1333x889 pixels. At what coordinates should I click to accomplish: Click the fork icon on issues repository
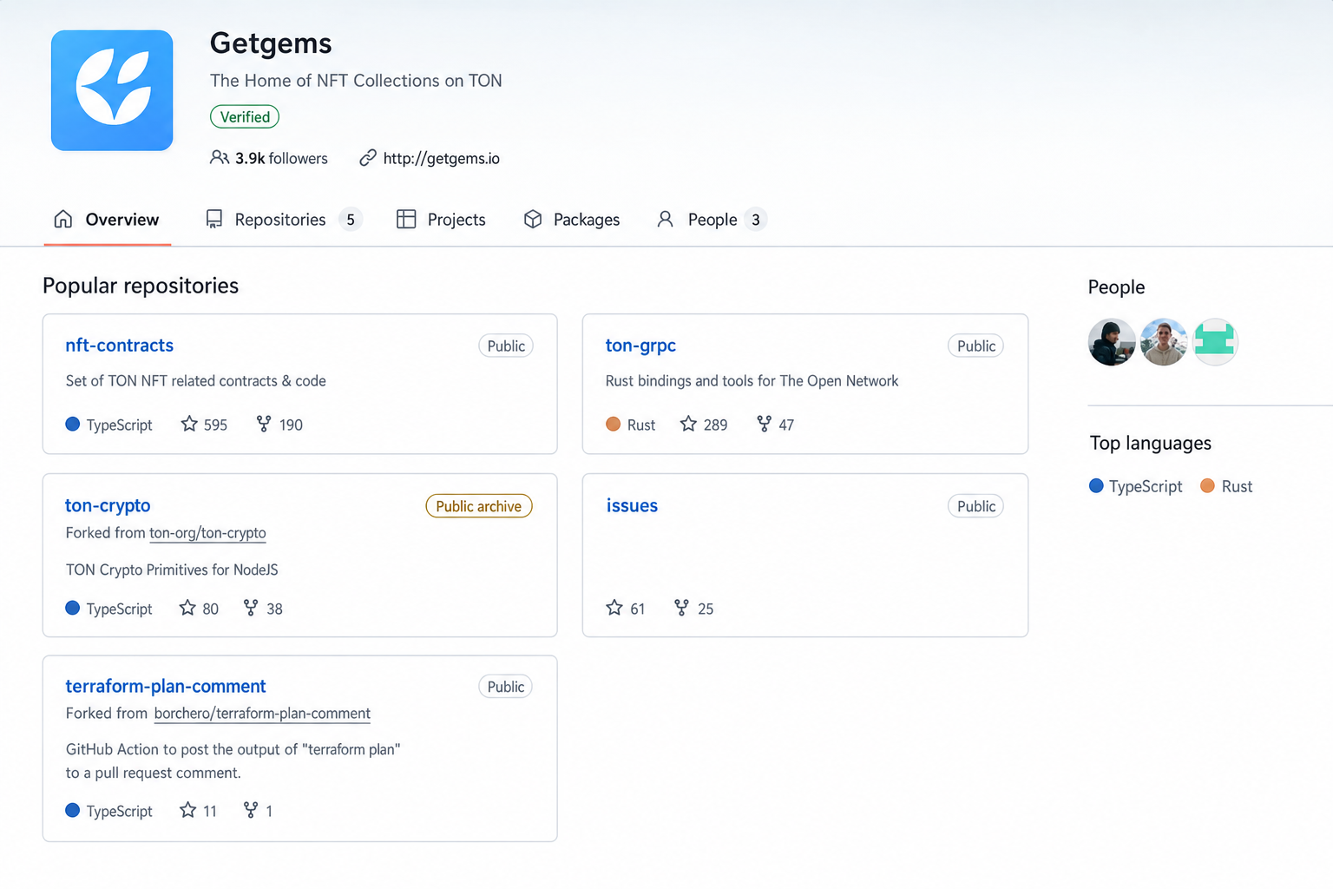(x=681, y=608)
